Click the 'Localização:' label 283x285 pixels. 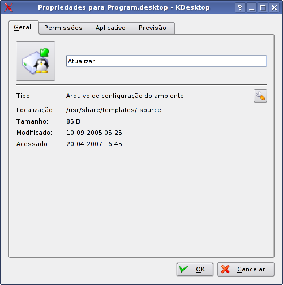tap(35, 110)
